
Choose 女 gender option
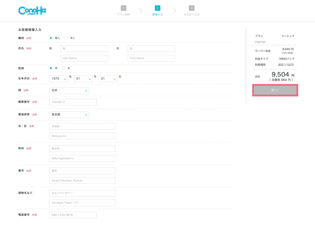point(63,68)
